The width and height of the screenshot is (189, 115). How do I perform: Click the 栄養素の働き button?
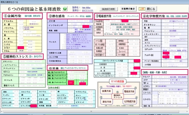pyautogui.click(x=128, y=9)
